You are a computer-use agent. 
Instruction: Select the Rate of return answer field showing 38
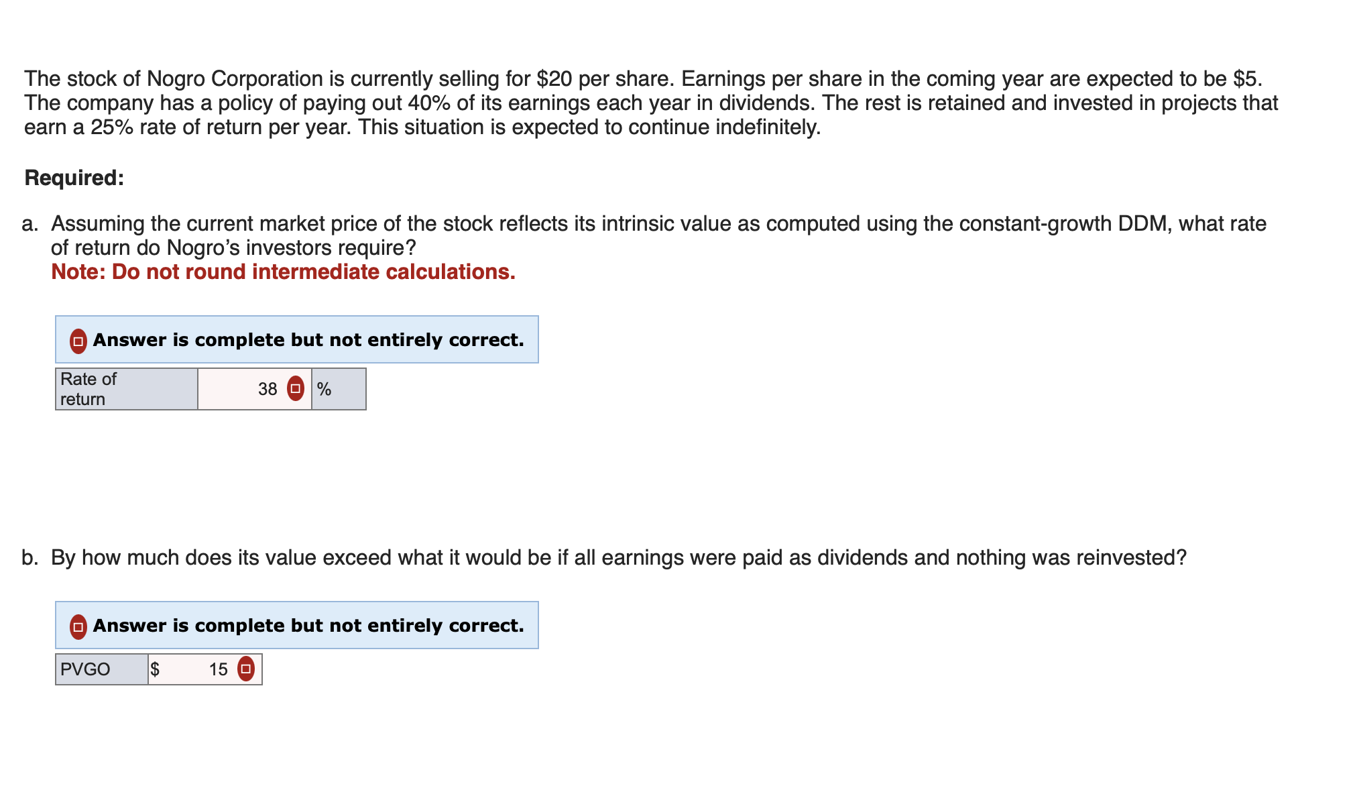click(255, 389)
